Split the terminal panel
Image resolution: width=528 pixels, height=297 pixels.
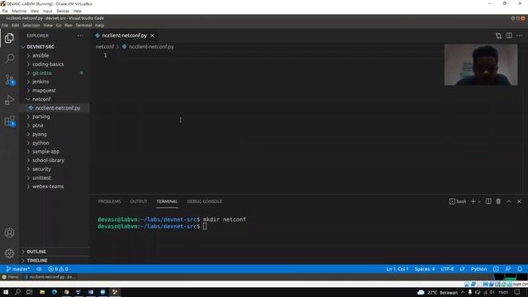[488, 201]
